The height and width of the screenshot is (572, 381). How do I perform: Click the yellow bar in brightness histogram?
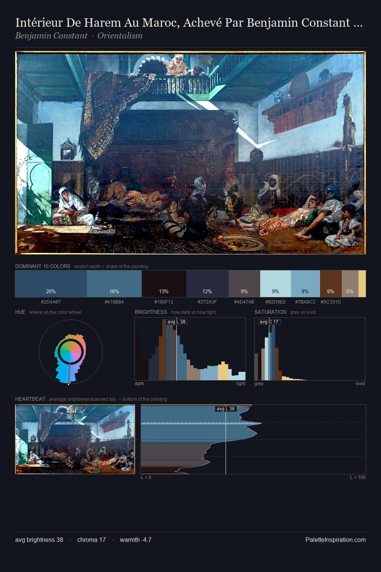coord(223,371)
